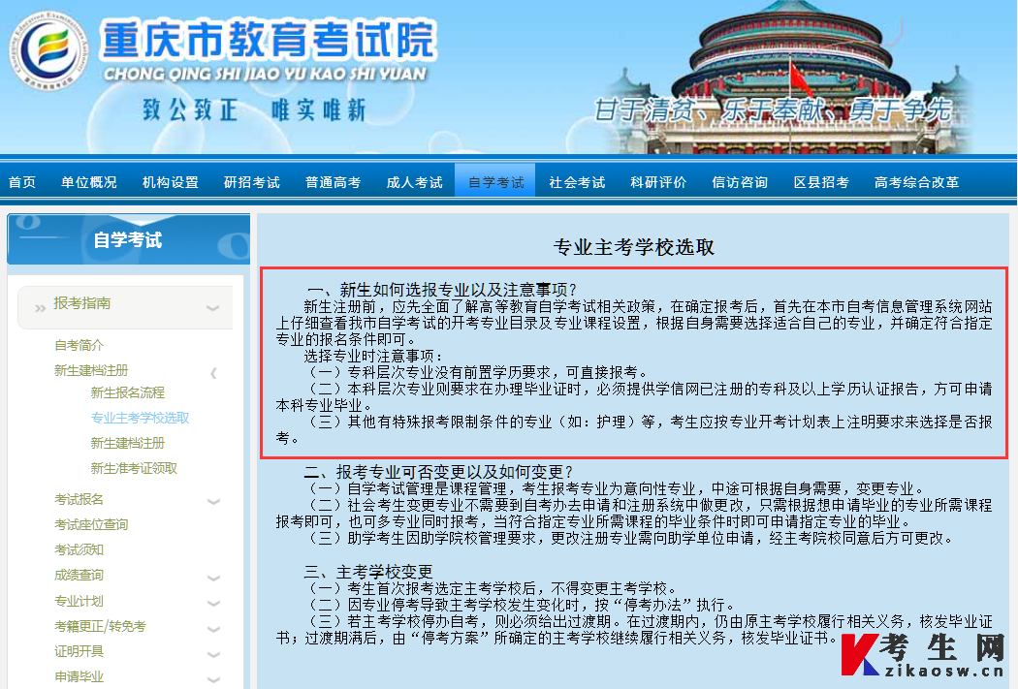Open the 首页 navigation item
The width and height of the screenshot is (1018, 689).
(22, 182)
